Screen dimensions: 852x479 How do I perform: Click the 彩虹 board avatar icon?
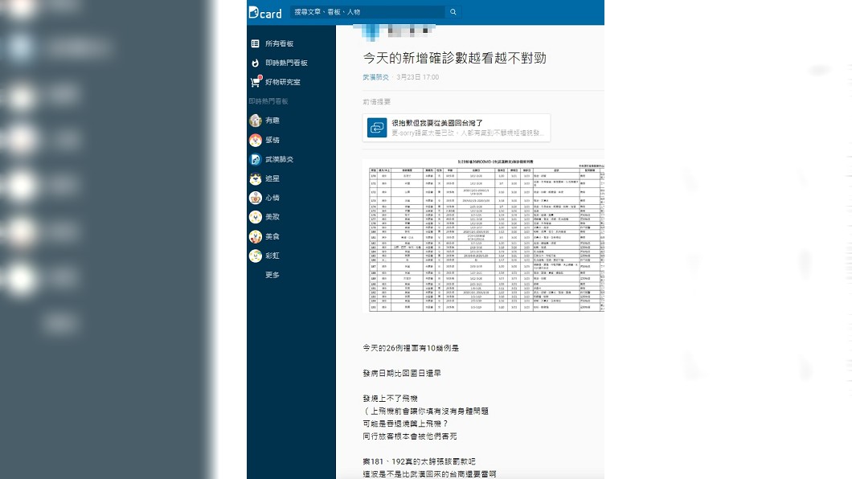tap(256, 256)
